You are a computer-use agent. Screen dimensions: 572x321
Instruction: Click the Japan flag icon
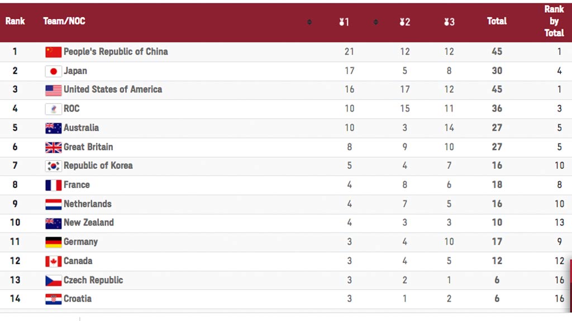point(53,71)
